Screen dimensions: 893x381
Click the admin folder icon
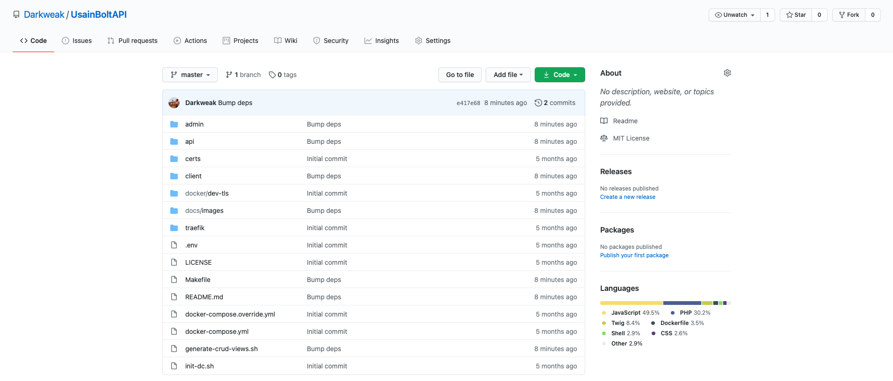174,124
